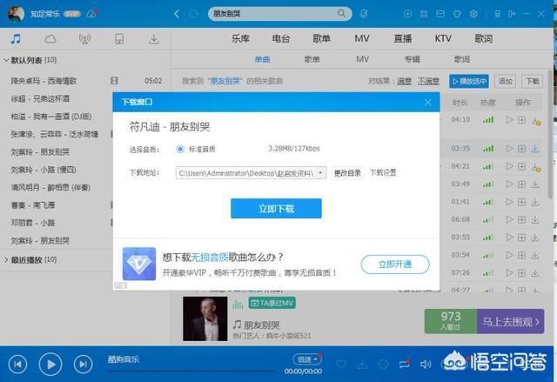Click the voice recognition microphone icon
557x382 pixels.
click(364, 14)
